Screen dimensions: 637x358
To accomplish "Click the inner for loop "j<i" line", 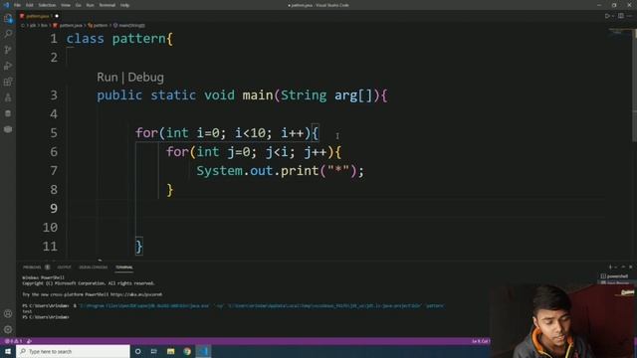I will click(254, 152).
